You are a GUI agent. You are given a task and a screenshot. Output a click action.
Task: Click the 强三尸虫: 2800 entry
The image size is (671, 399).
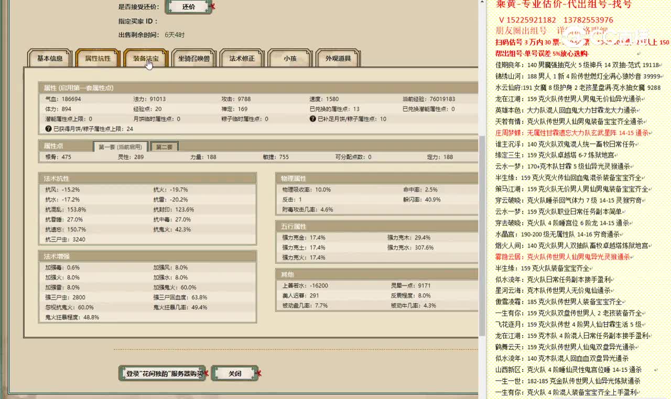[65, 297]
